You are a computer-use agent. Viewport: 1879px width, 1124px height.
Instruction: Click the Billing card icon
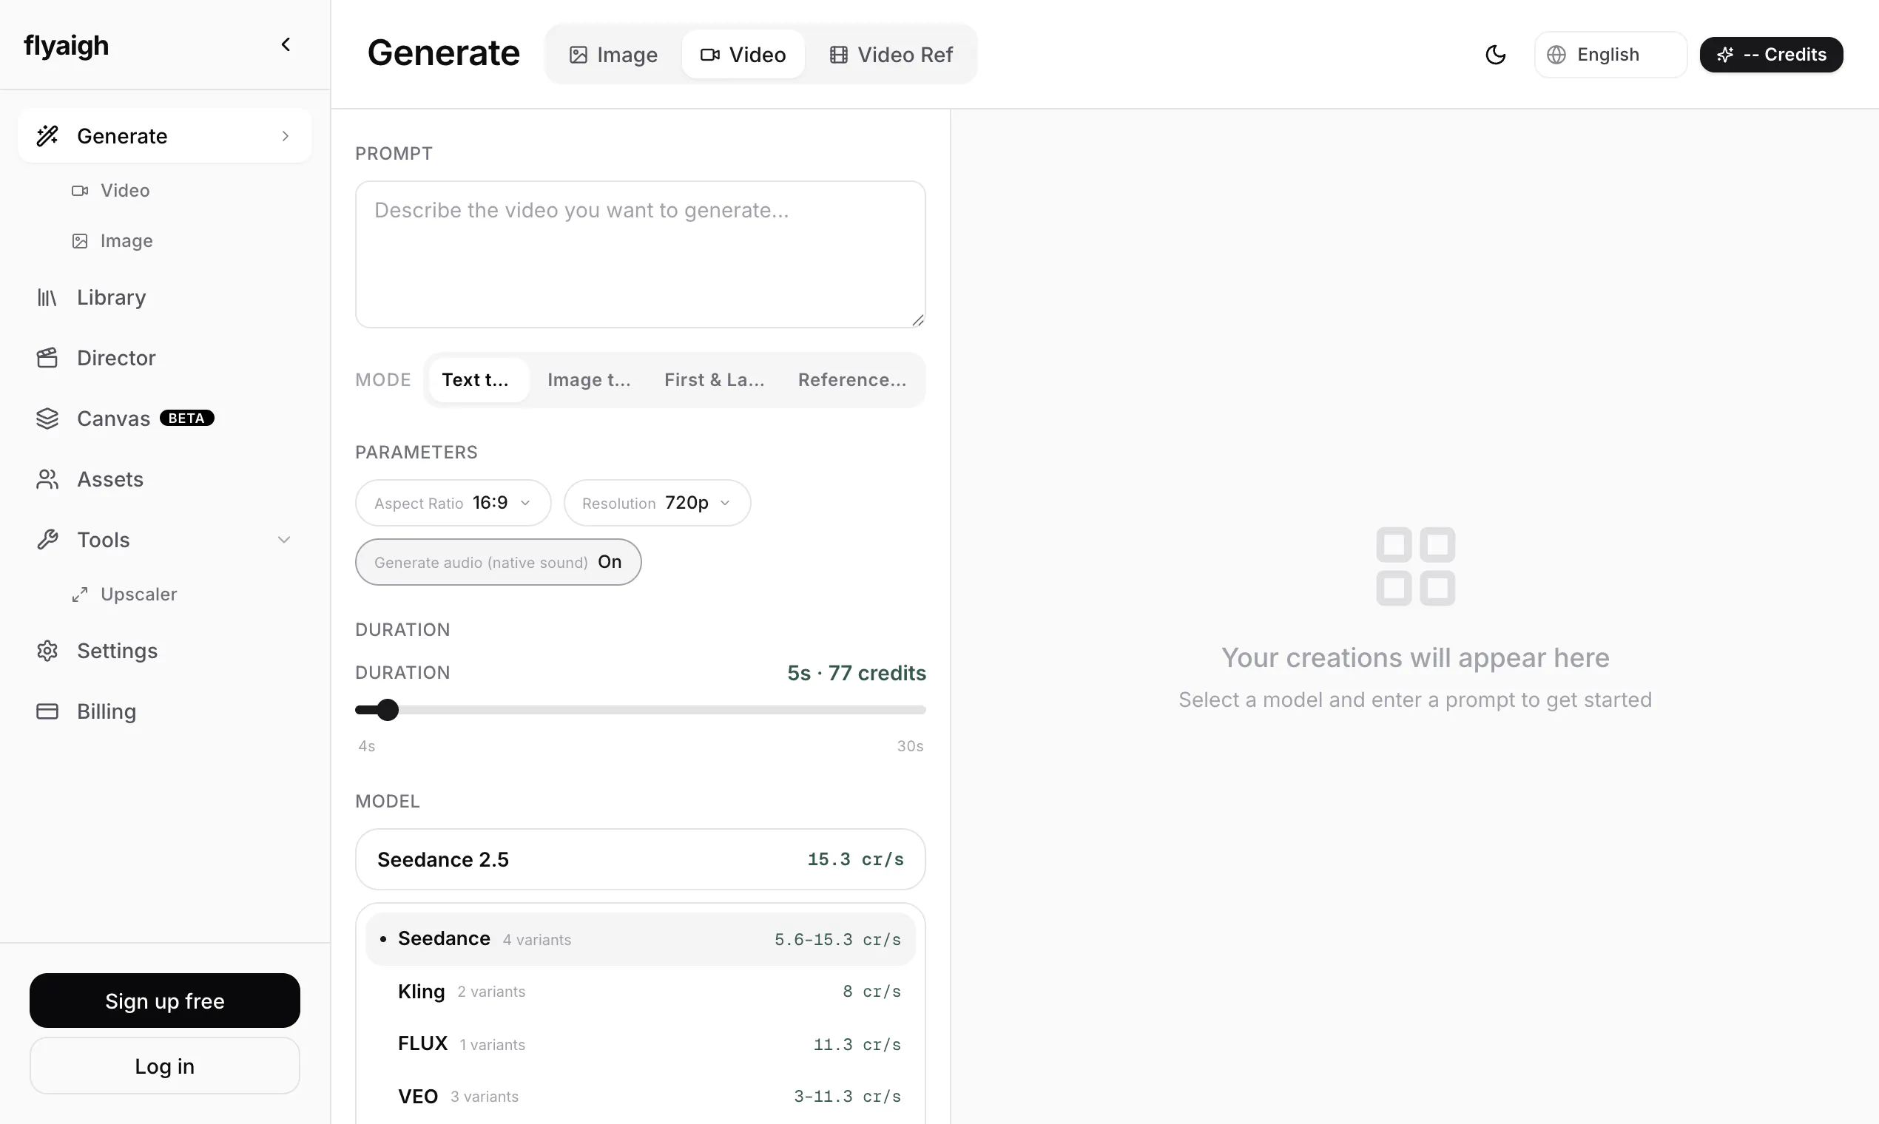(47, 711)
